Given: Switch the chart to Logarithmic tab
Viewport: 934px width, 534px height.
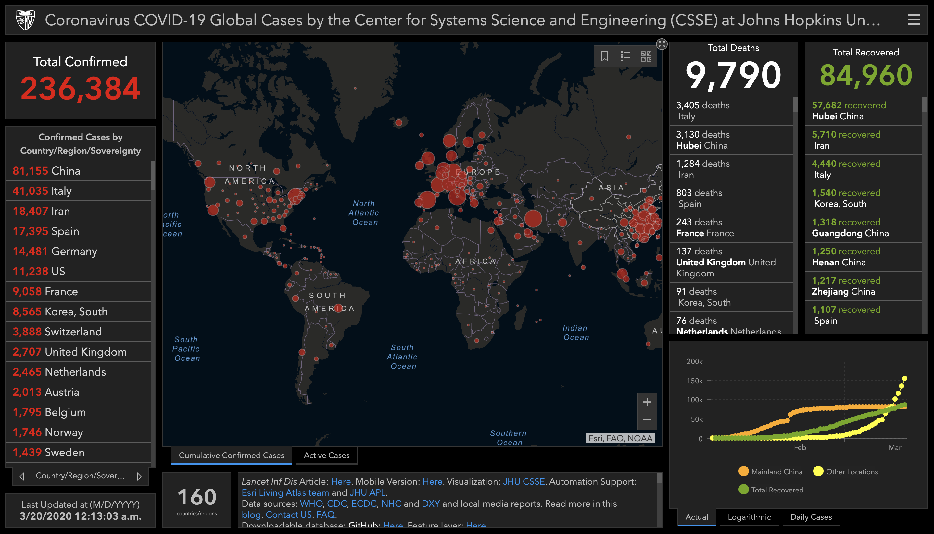Looking at the screenshot, I should click(x=749, y=517).
